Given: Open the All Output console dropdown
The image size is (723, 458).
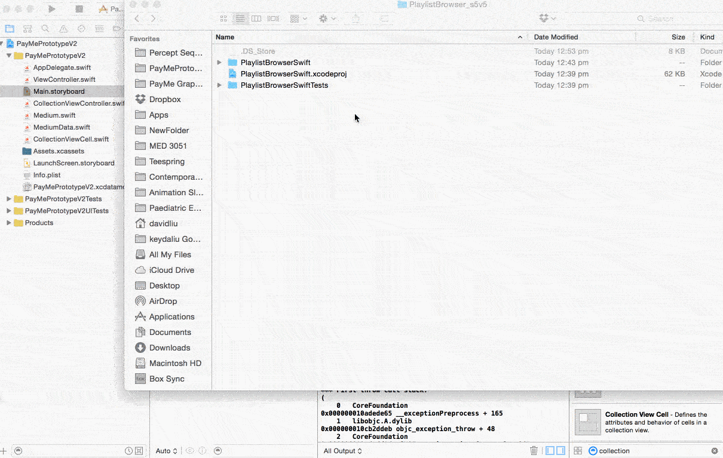Looking at the screenshot, I should pos(343,451).
